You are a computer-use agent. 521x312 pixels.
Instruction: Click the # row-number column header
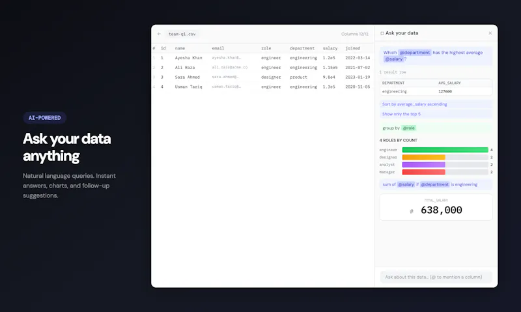(x=154, y=48)
